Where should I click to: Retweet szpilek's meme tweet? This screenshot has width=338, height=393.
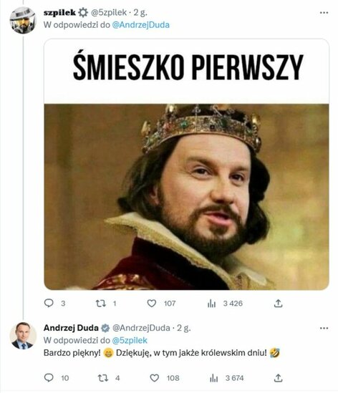pyautogui.click(x=101, y=304)
